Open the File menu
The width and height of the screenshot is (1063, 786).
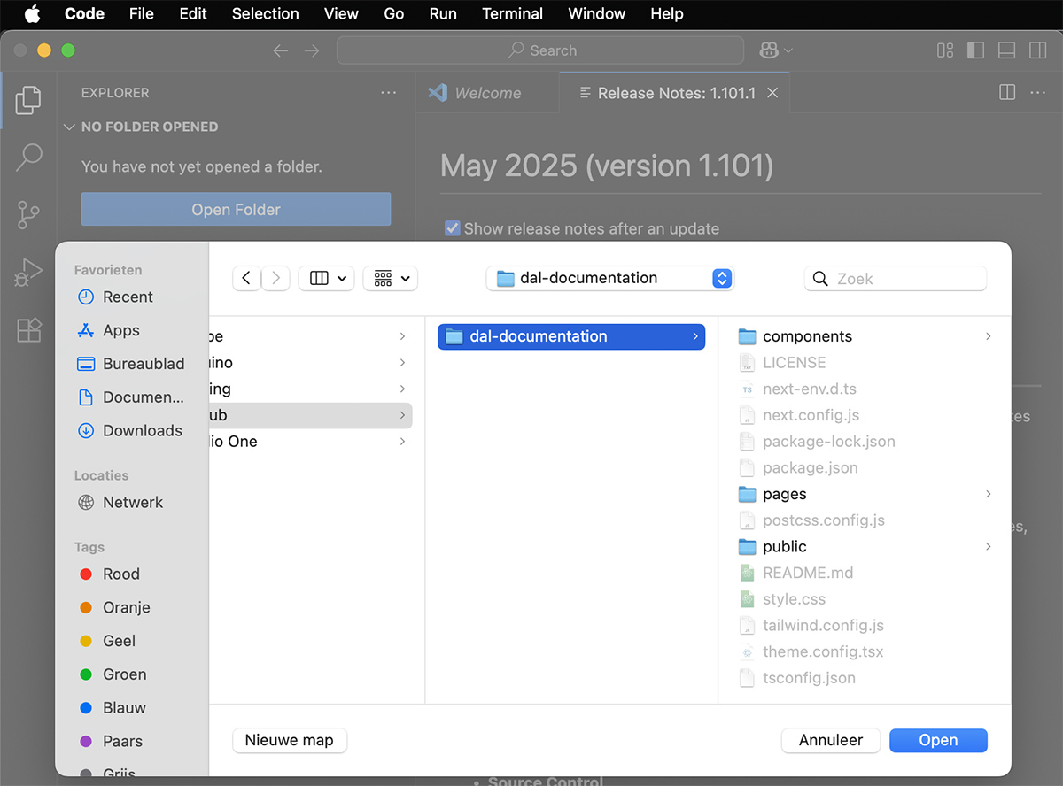pos(142,13)
